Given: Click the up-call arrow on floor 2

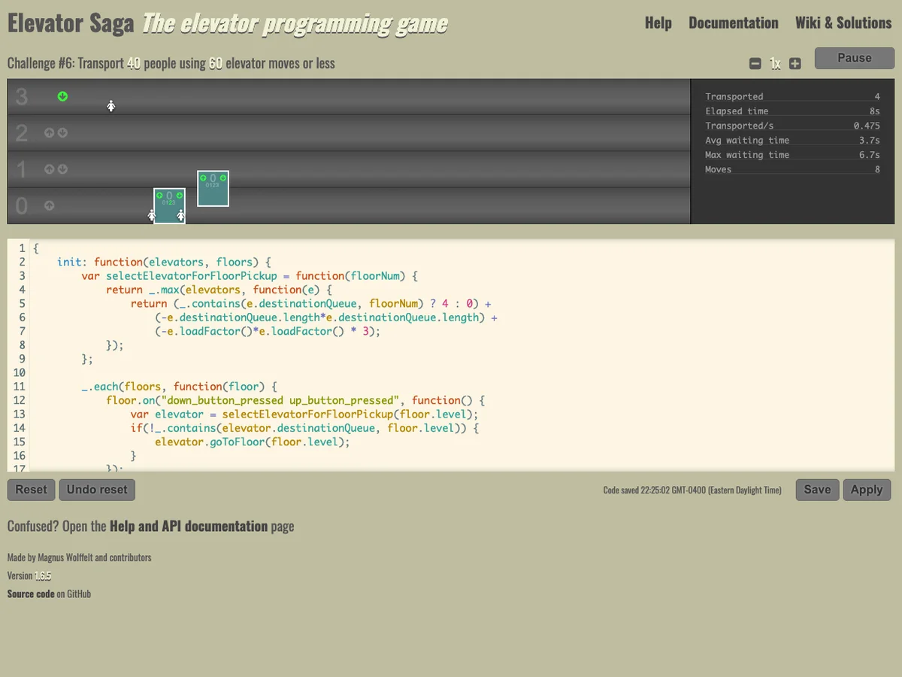Looking at the screenshot, I should tap(49, 133).
